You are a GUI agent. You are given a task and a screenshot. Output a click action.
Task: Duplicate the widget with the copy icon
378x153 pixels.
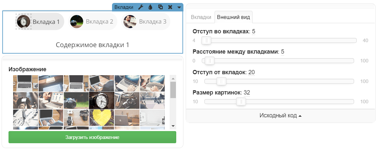[161, 7]
